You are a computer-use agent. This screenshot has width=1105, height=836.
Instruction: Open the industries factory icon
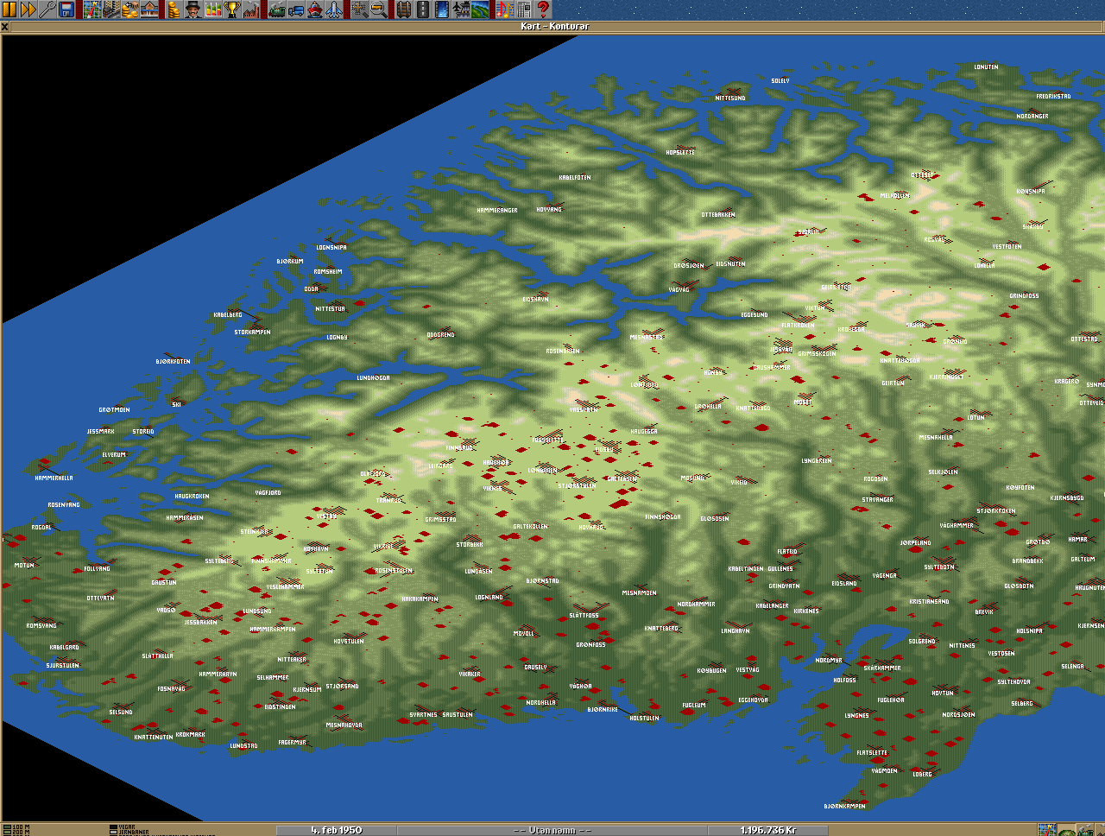tap(250, 9)
